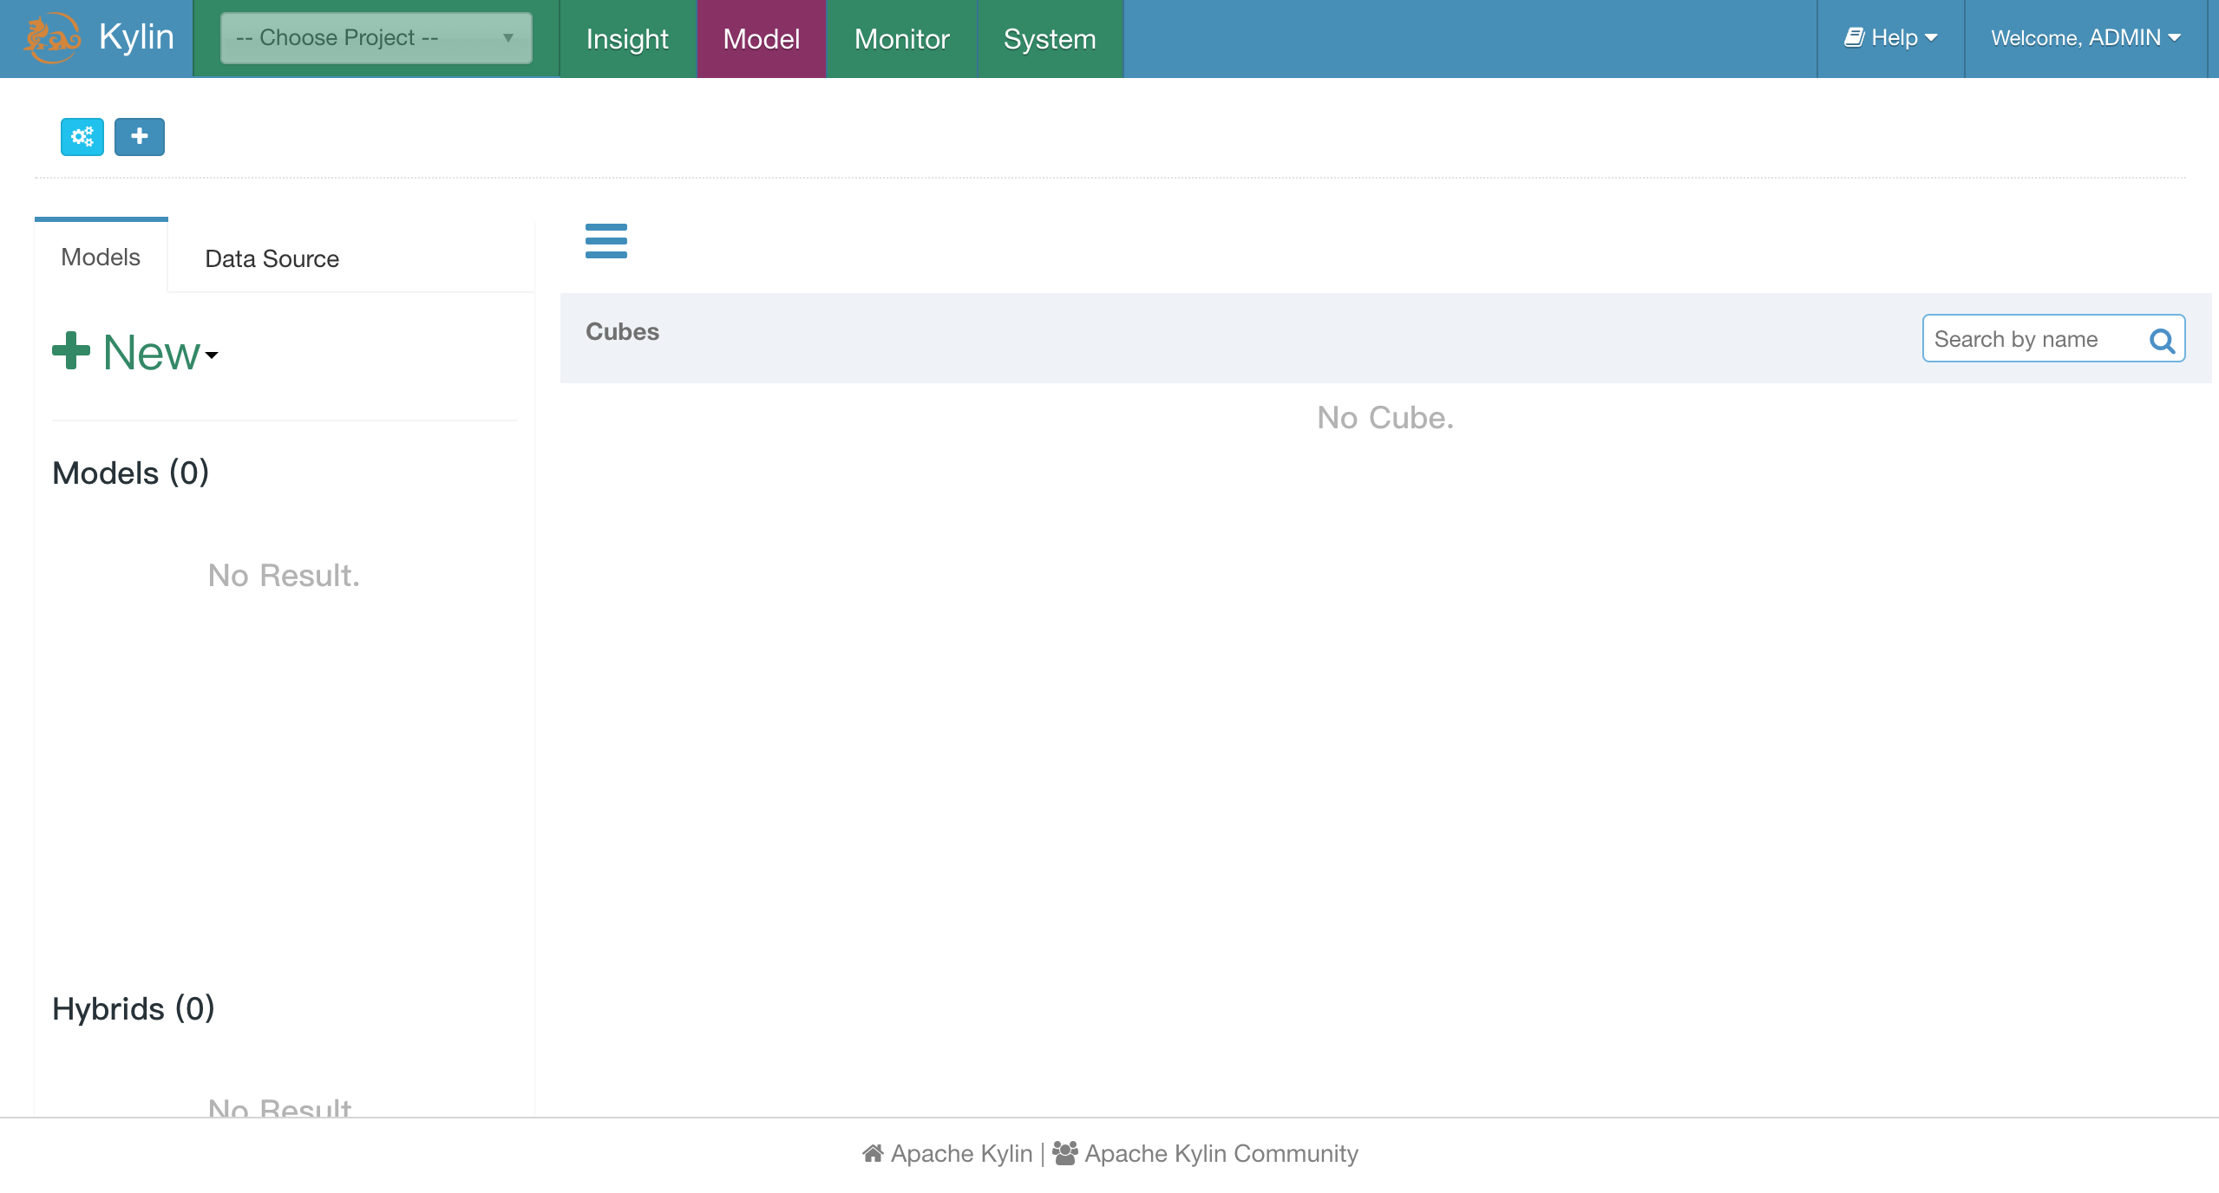This screenshot has width=2219, height=1193.
Task: Open the Monitor menu
Action: tap(901, 39)
